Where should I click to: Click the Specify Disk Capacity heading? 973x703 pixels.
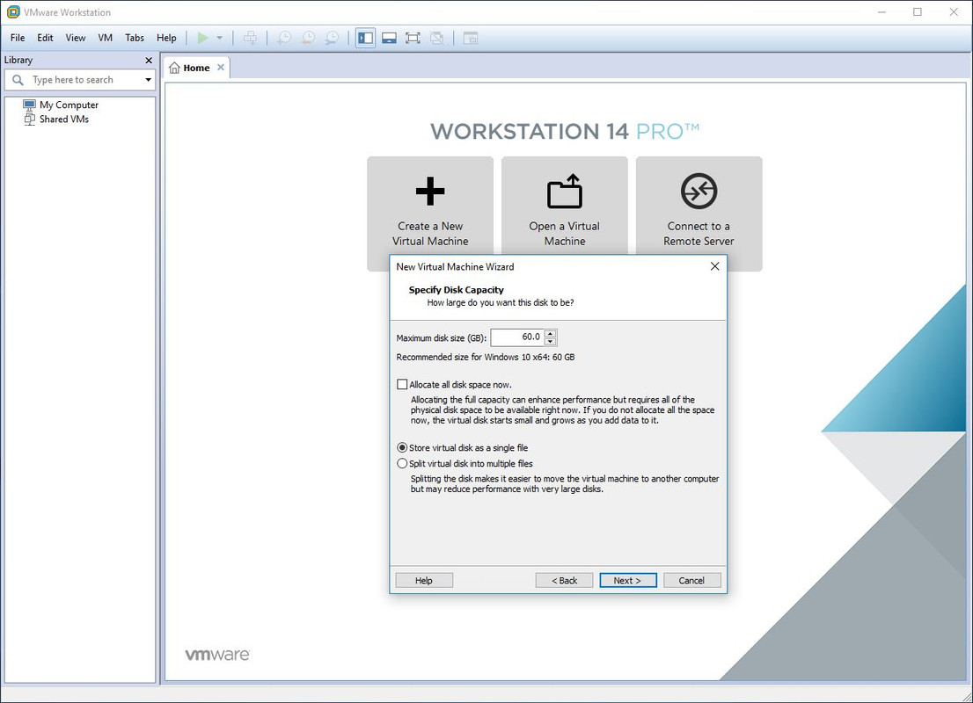coord(456,289)
